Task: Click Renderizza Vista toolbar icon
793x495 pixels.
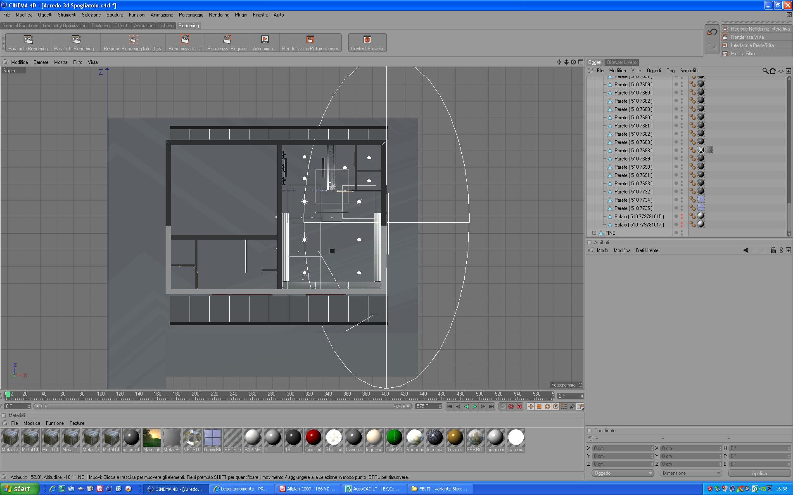Action: coord(185,40)
